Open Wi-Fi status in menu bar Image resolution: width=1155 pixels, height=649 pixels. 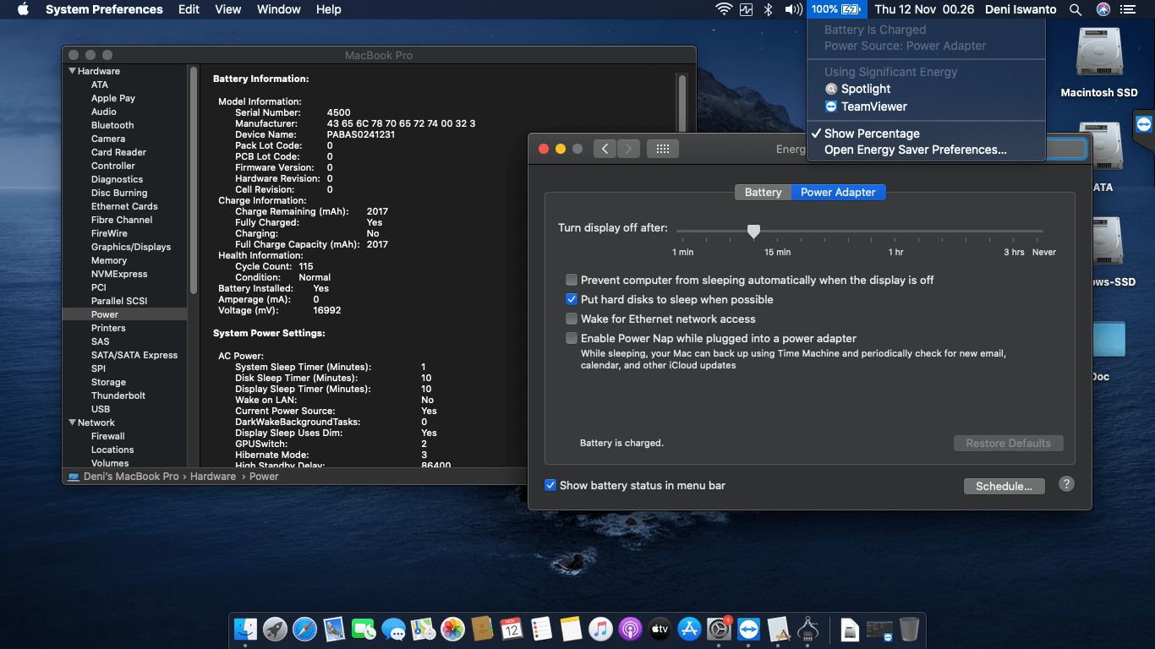point(724,9)
